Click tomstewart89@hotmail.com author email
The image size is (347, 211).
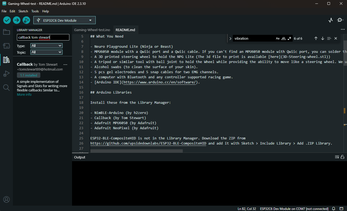[x=40, y=69]
